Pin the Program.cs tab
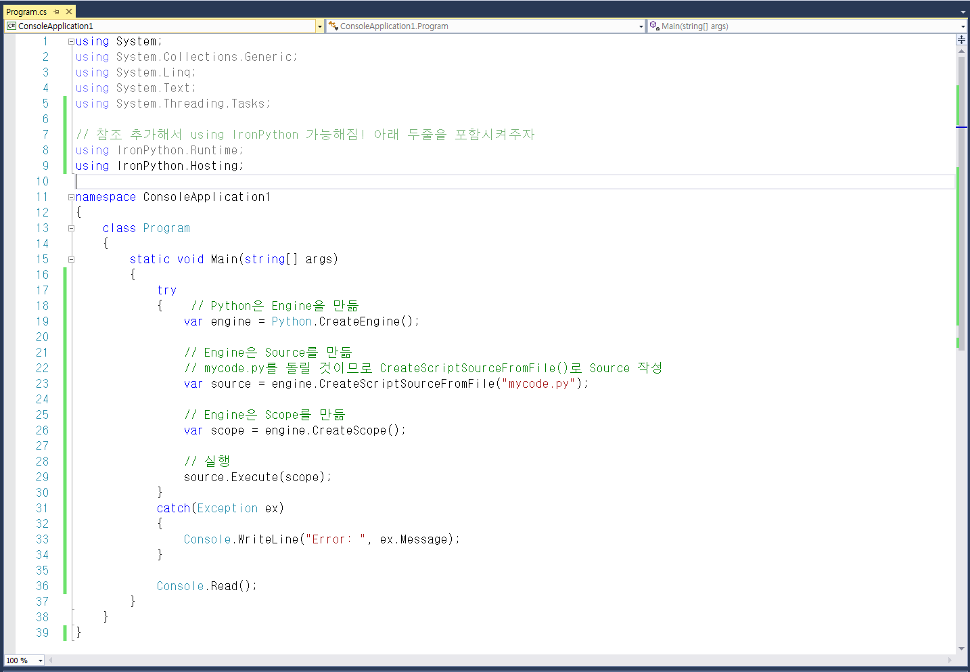This screenshot has height=672, width=970. pos(57,12)
